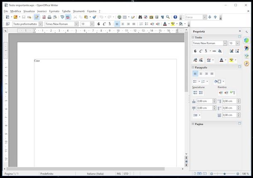Toggle Nonprinting Characters pilcrow icon

click(162, 17)
